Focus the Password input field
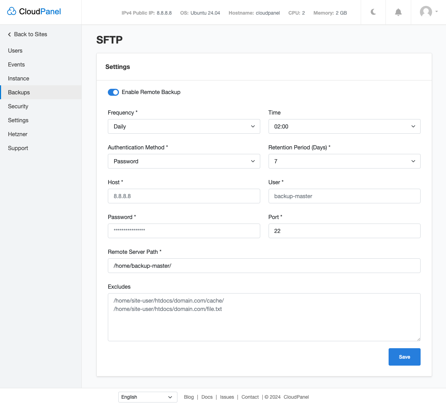The height and width of the screenshot is (406, 446). (184, 231)
